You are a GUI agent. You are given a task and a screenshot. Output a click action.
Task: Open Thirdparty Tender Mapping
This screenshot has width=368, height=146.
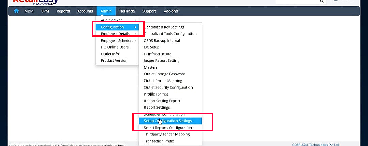(x=167, y=134)
